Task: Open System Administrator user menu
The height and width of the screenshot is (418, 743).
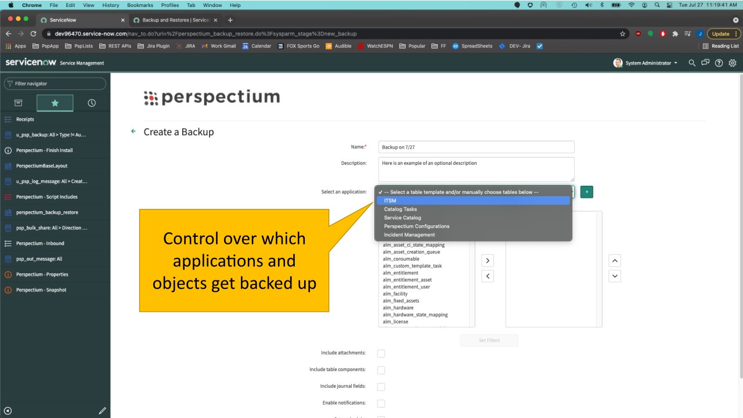Action: click(x=645, y=63)
